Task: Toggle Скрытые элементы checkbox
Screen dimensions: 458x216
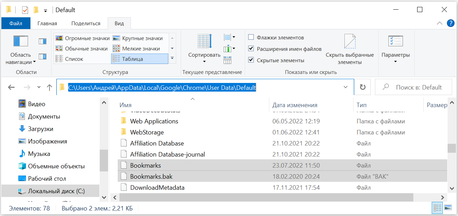Action: 251,60
